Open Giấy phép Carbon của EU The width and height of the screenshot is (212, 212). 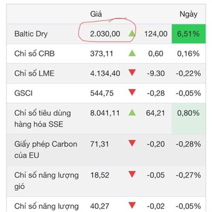click(46, 149)
